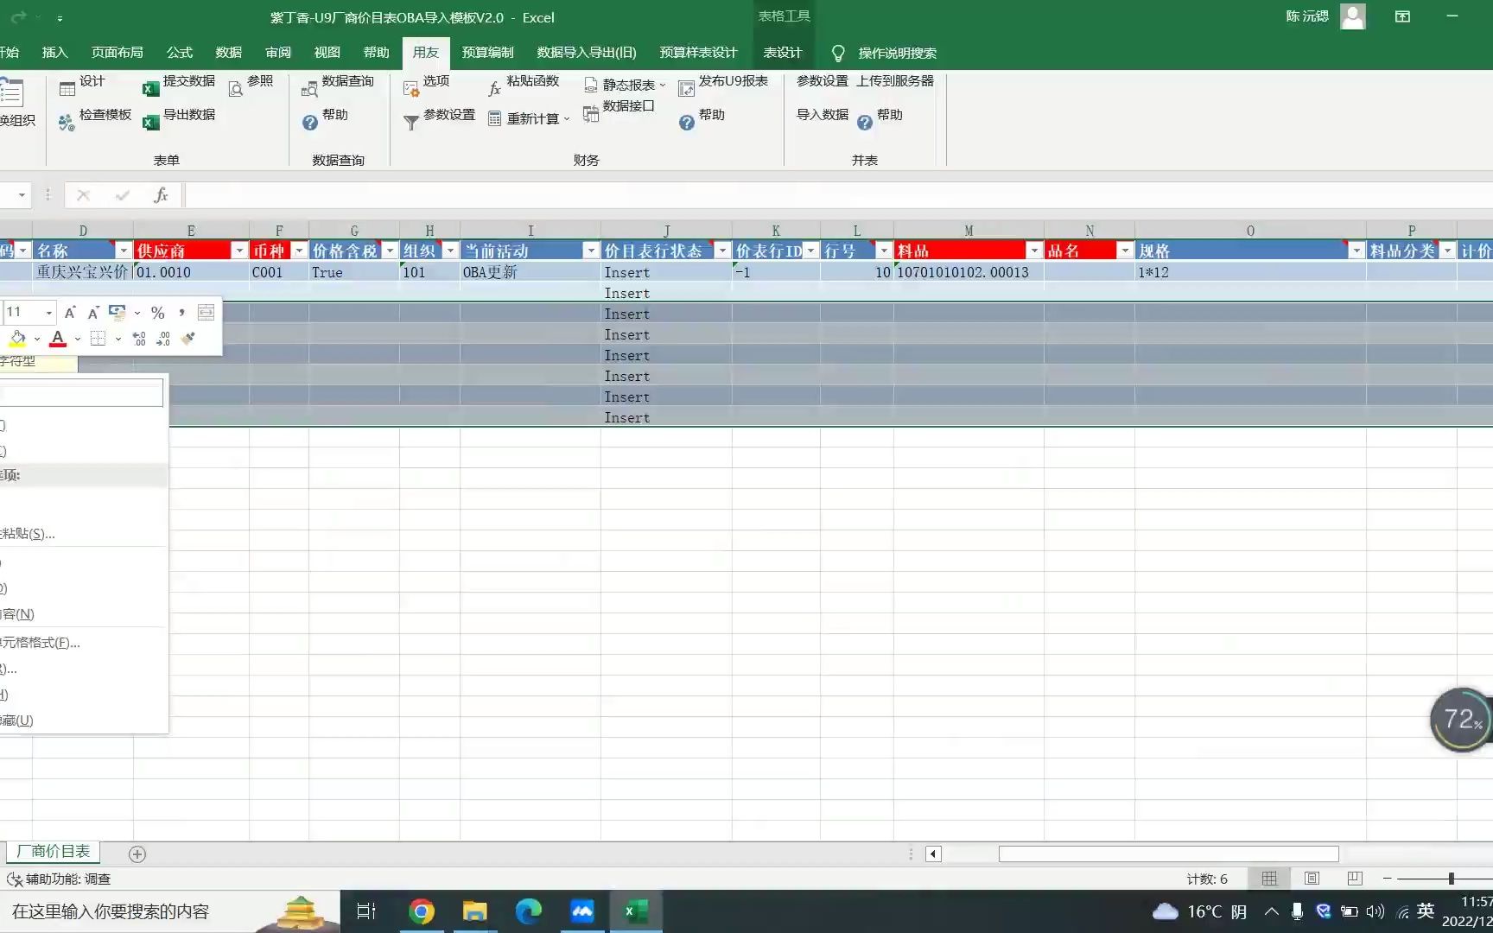Click the decrease font size icon
Screen dimensions: 1493x933
point(93,313)
